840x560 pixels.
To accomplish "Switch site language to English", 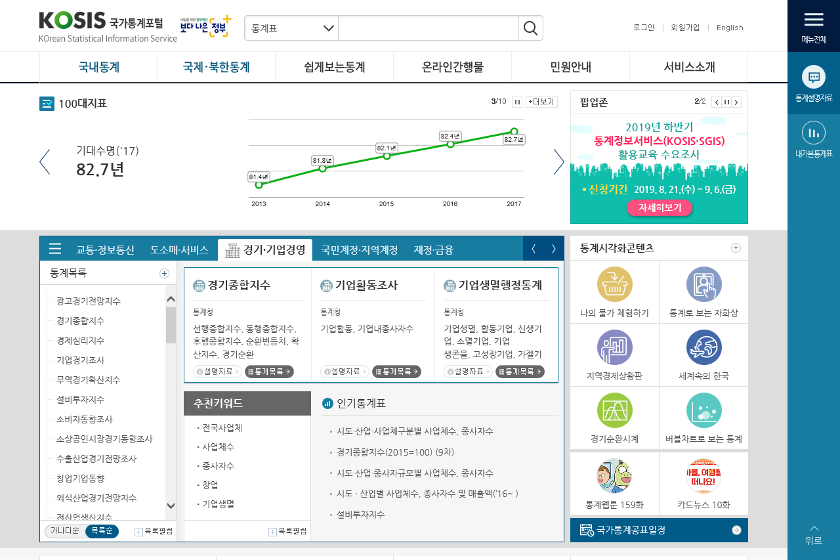I will point(730,28).
